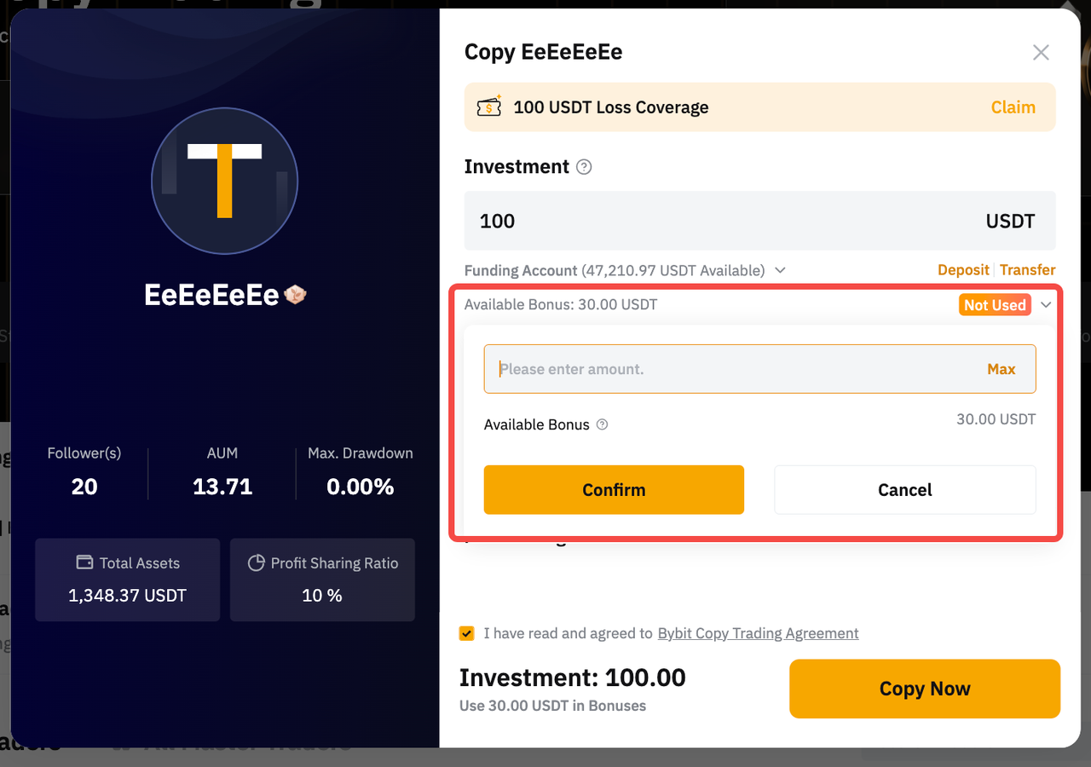
Task: Click the Investment help question mark icon
Action: coord(584,167)
